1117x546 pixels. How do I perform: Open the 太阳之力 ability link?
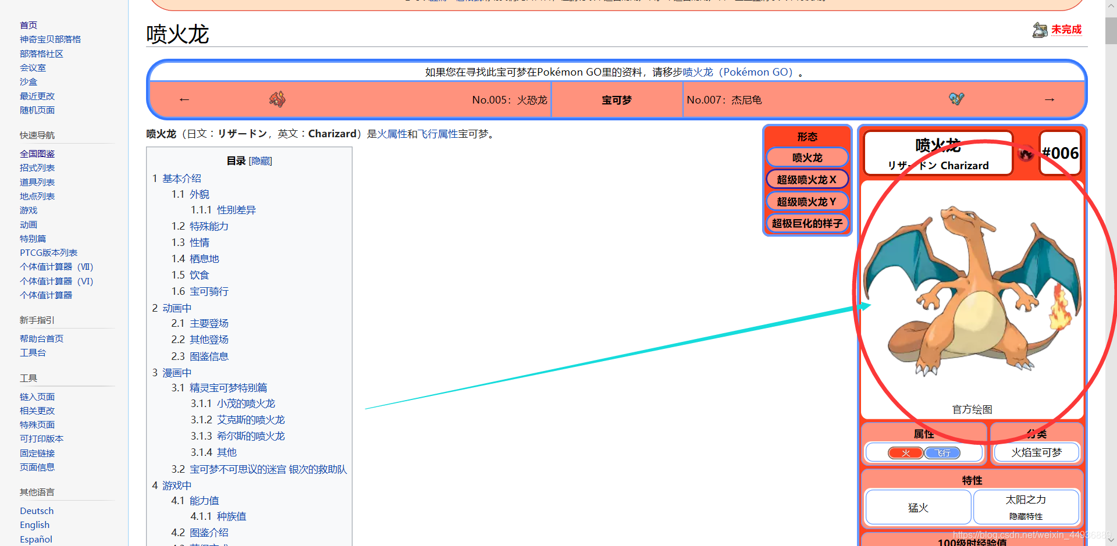[x=1026, y=499]
